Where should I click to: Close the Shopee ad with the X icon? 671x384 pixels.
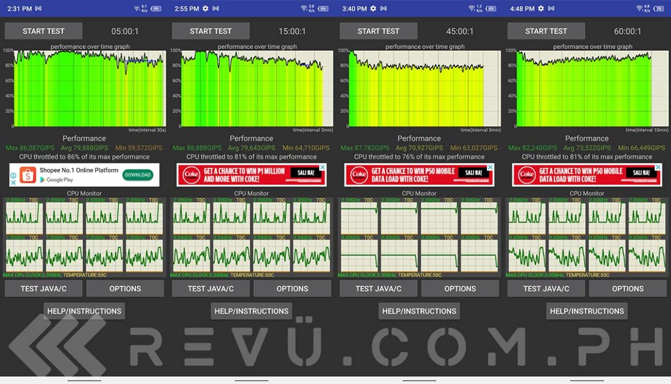13,183
